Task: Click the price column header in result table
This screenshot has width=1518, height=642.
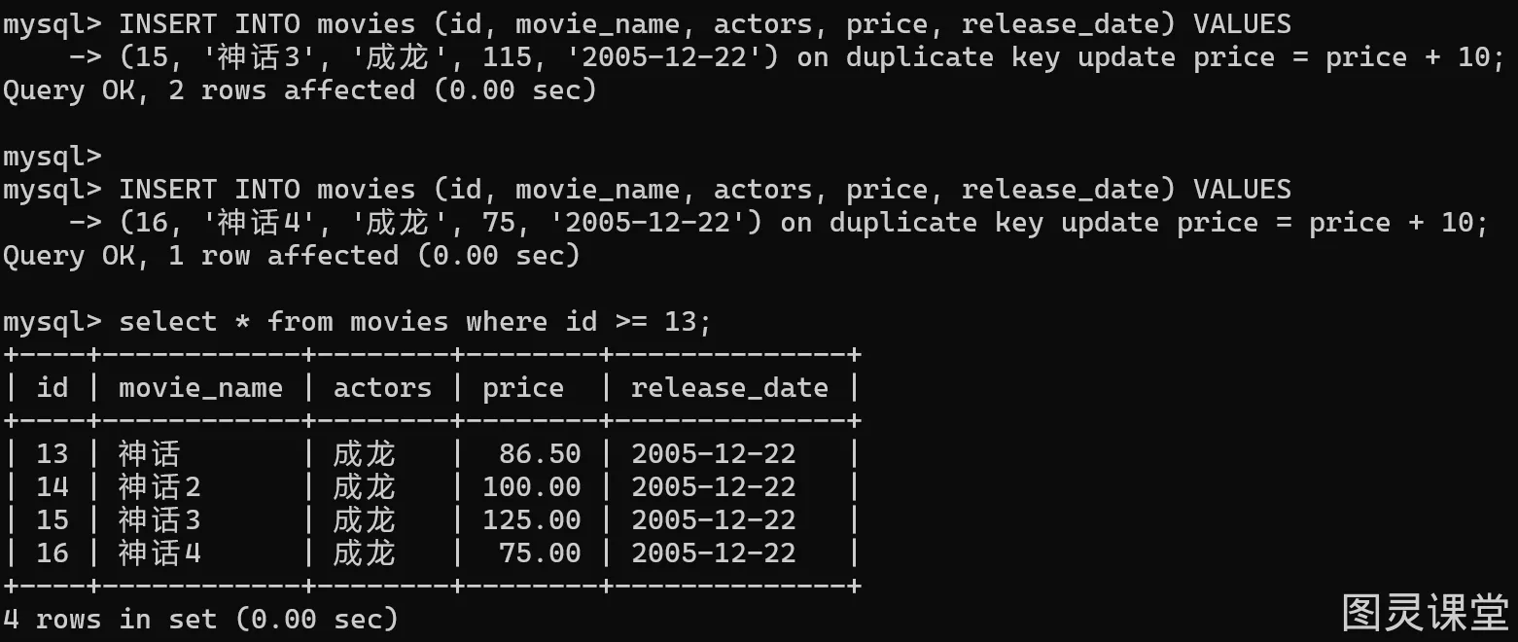Action: coord(523,388)
